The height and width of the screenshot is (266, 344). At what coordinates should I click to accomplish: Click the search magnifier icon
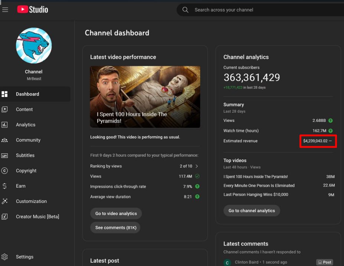coord(185,10)
